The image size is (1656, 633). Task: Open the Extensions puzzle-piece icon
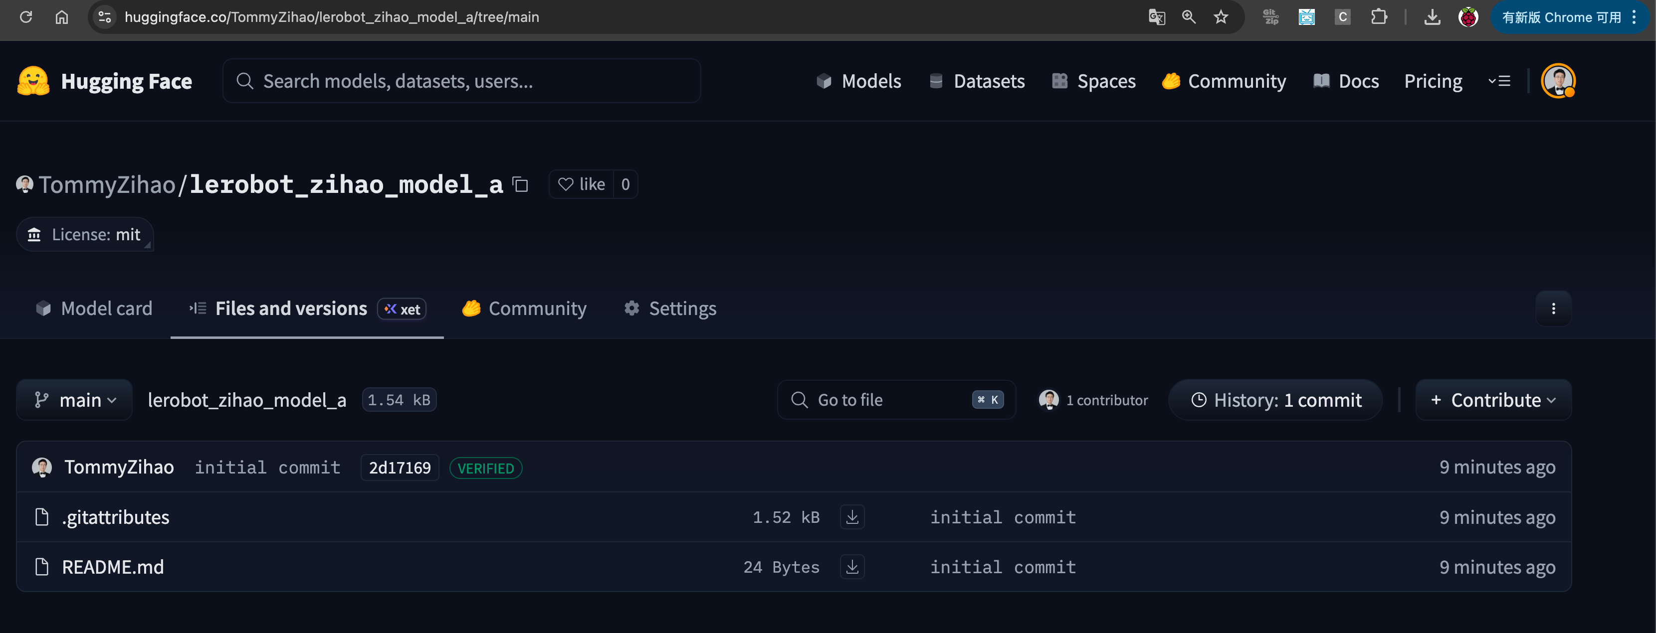[1378, 17]
